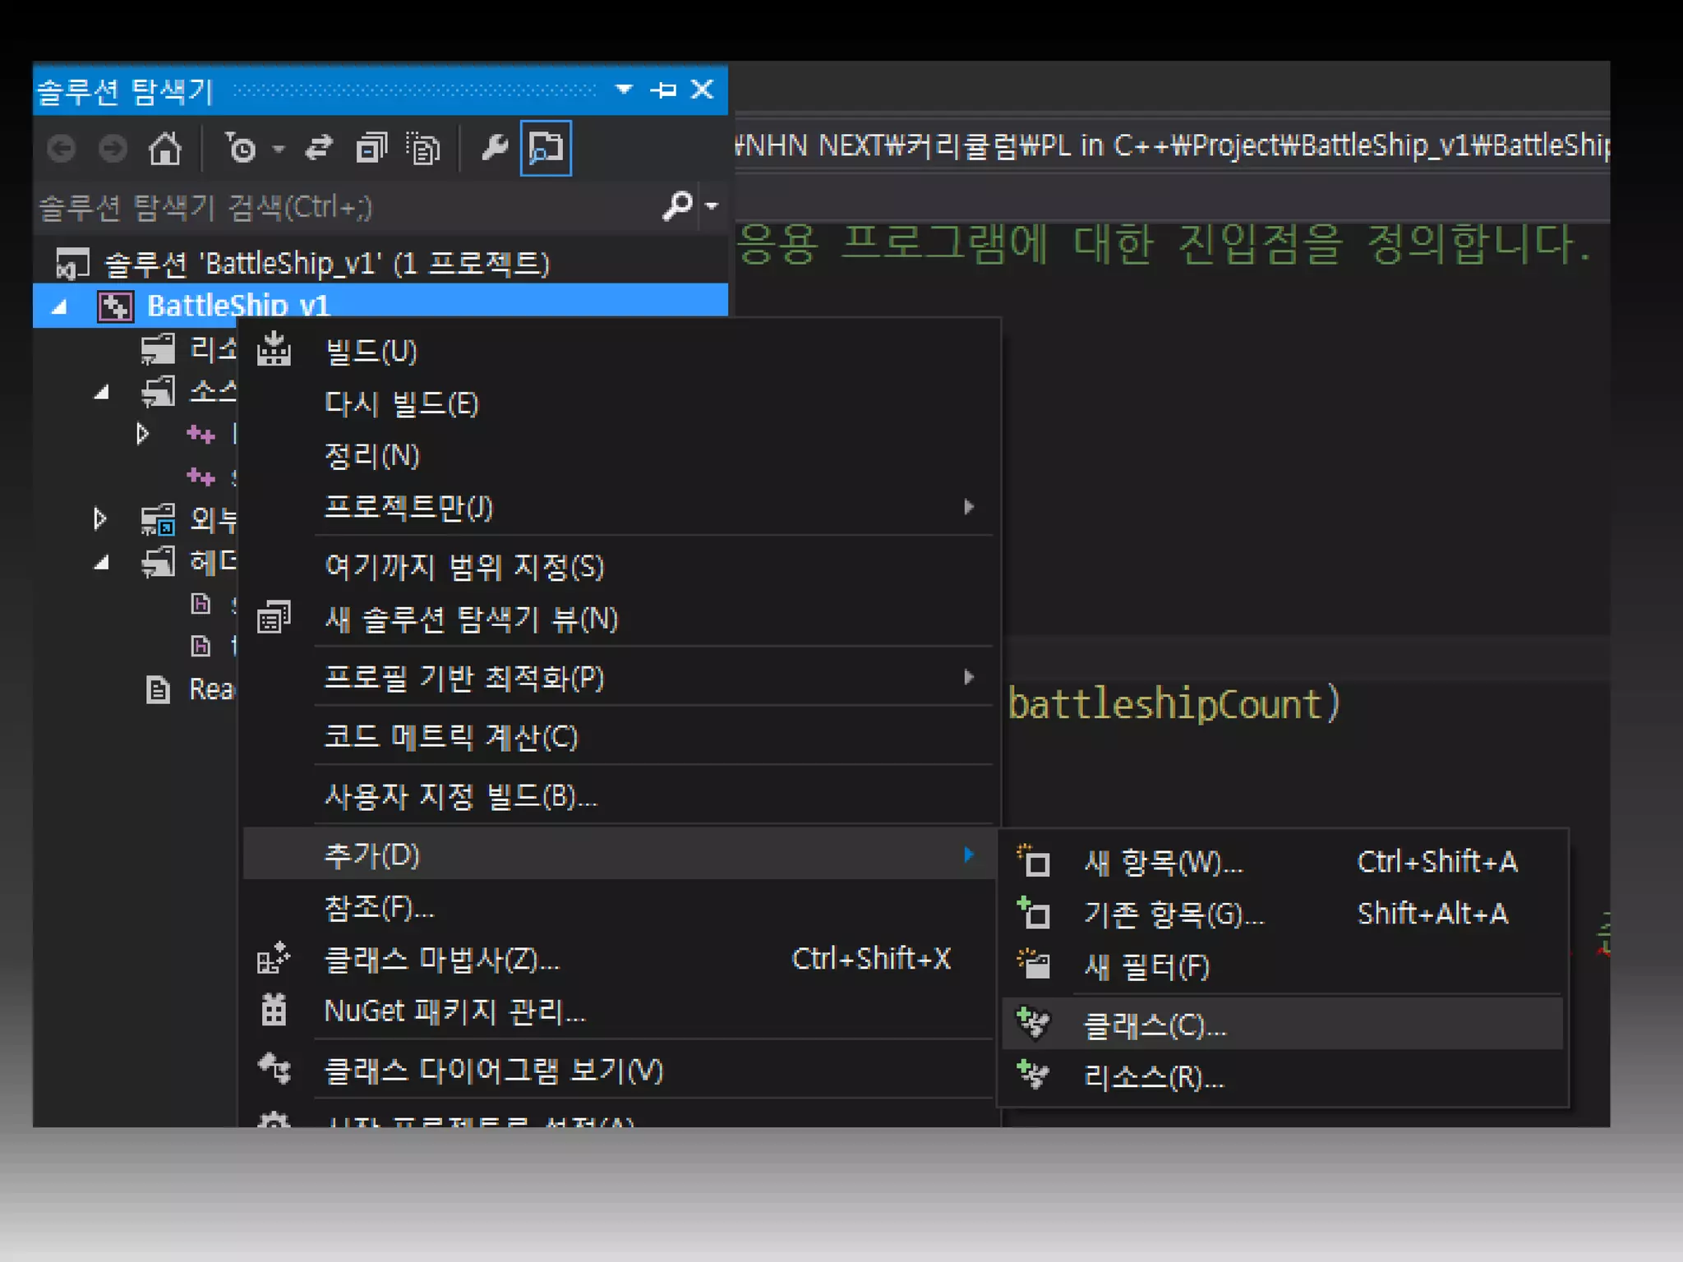Open the Solution Explorer window position dropdown
Viewport: 1683px width, 1262px height.
click(x=624, y=89)
